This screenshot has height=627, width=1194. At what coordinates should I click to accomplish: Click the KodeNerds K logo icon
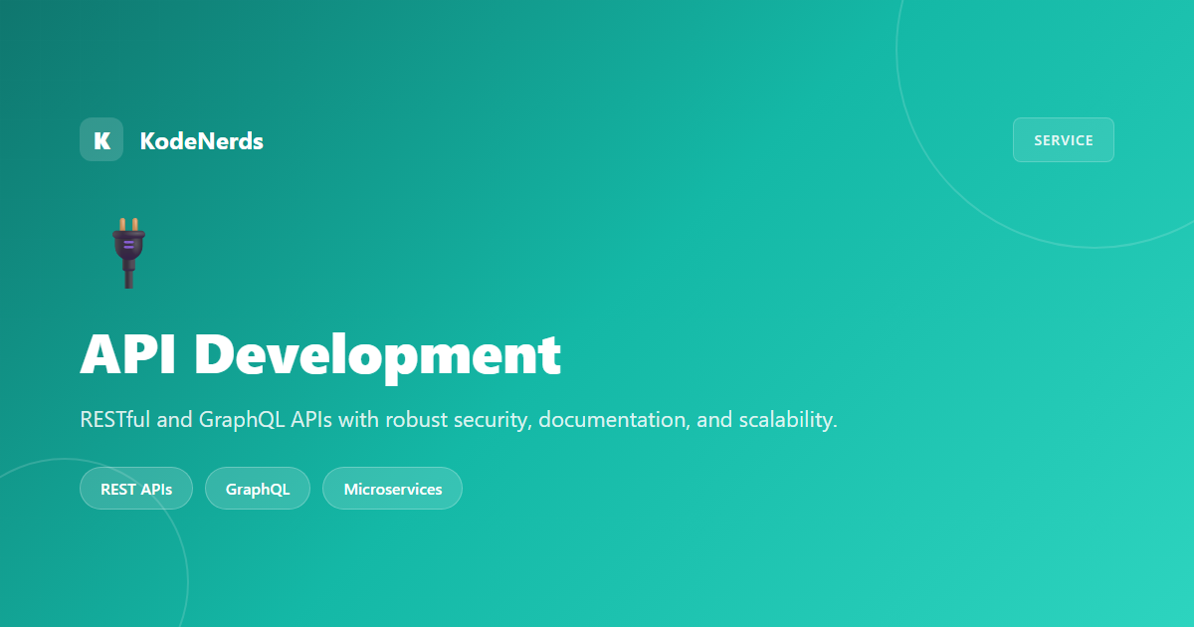click(x=101, y=139)
